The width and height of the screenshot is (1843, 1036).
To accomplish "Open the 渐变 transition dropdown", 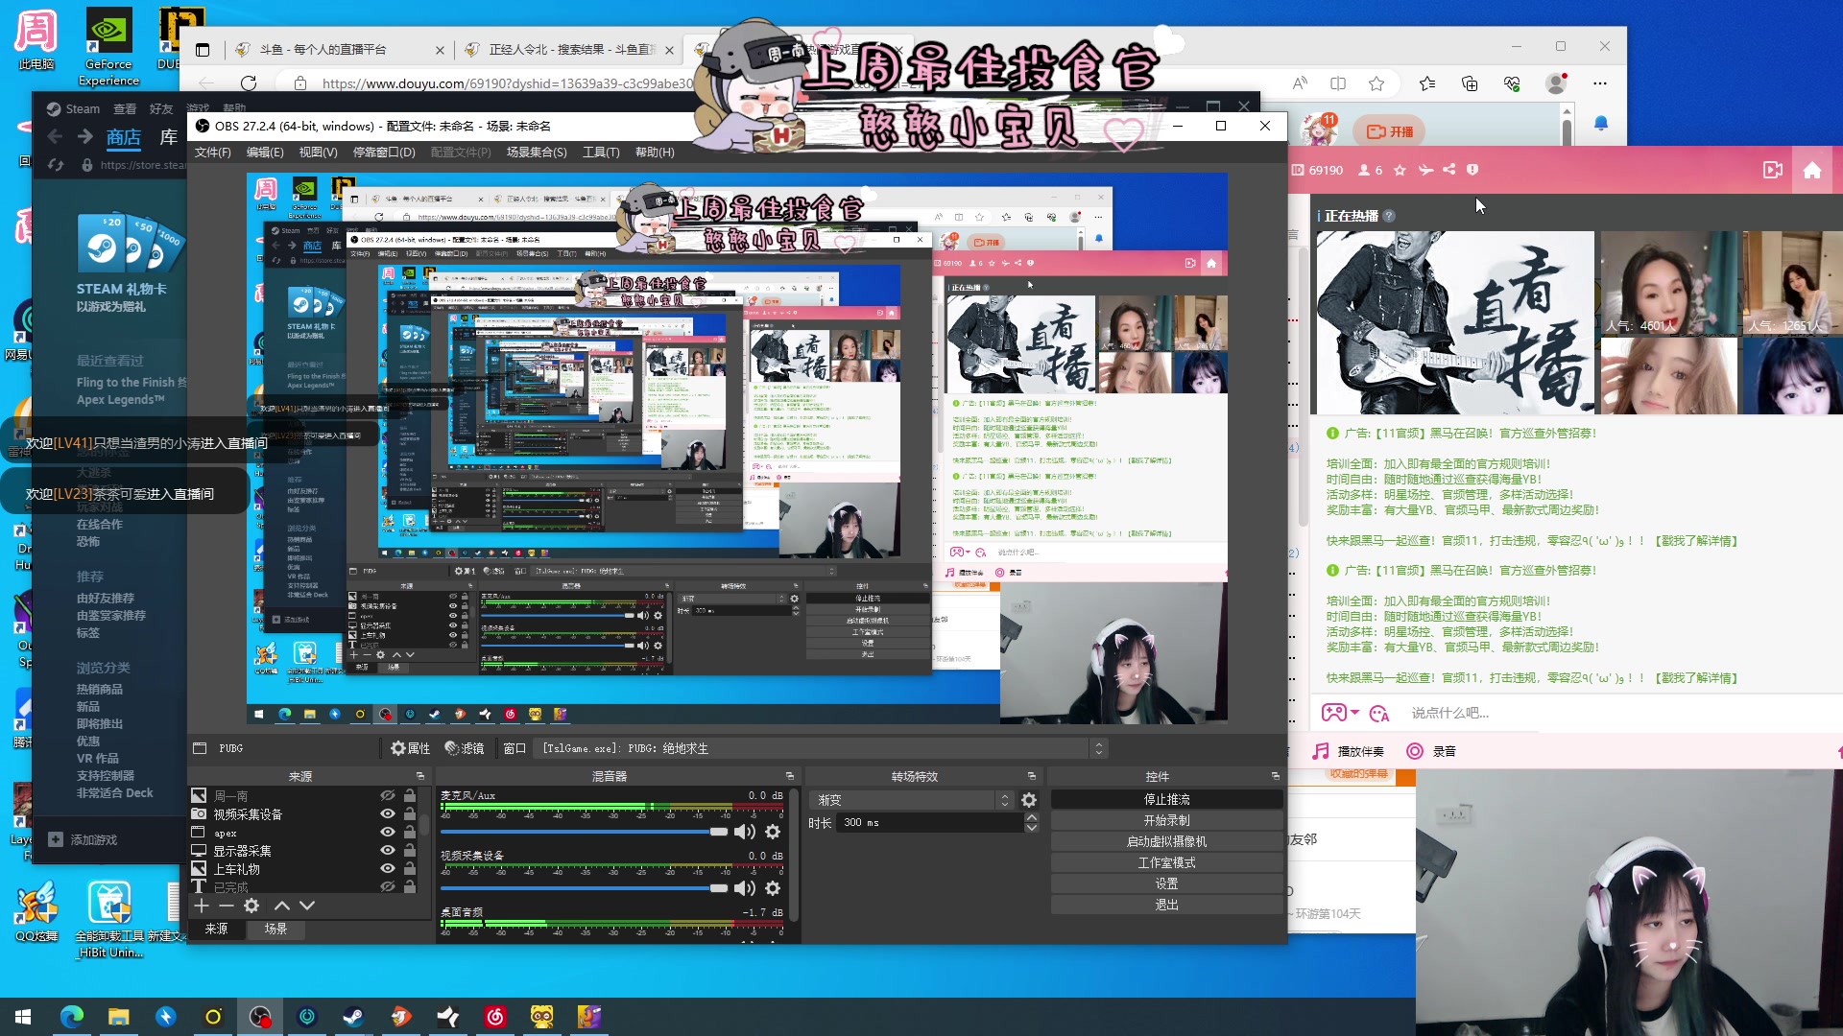I will pyautogui.click(x=912, y=800).
